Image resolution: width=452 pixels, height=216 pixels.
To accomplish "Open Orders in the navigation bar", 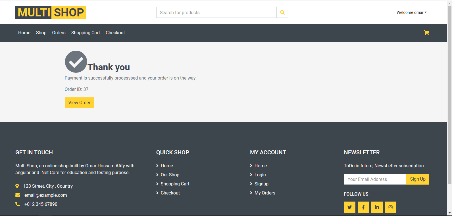I will pos(59,33).
